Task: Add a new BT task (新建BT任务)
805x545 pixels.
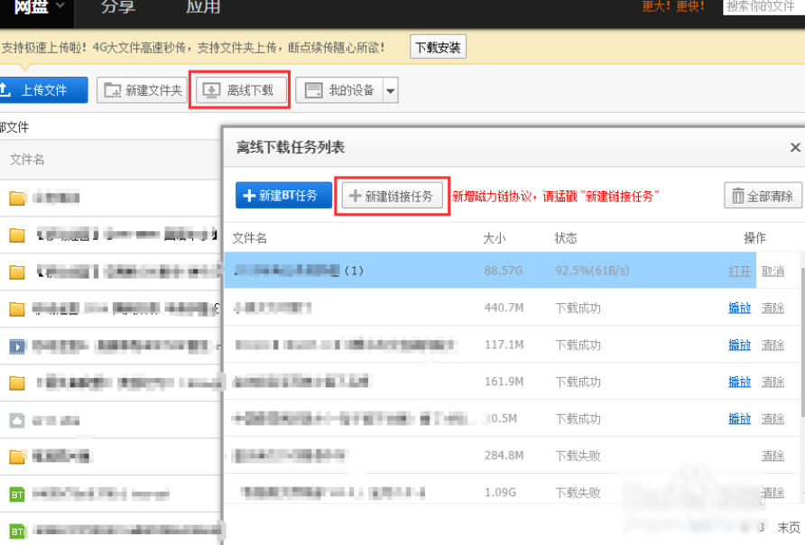Action: (x=283, y=196)
